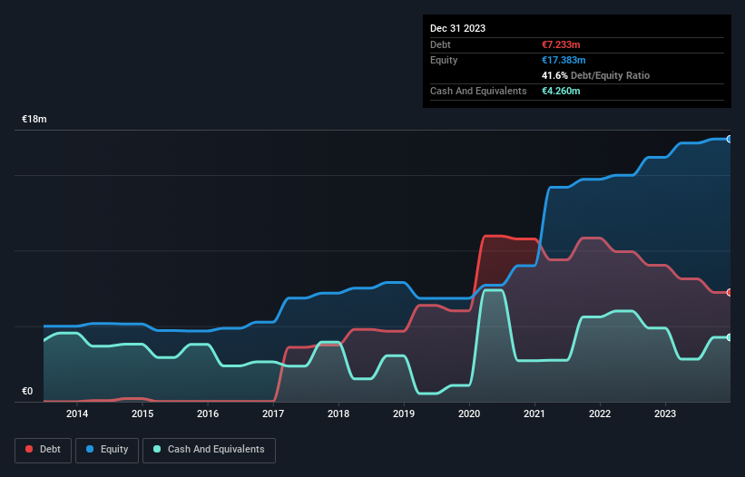This screenshot has height=477, width=745.
Task: Click the 2020 x-axis label
Action: coord(469,414)
